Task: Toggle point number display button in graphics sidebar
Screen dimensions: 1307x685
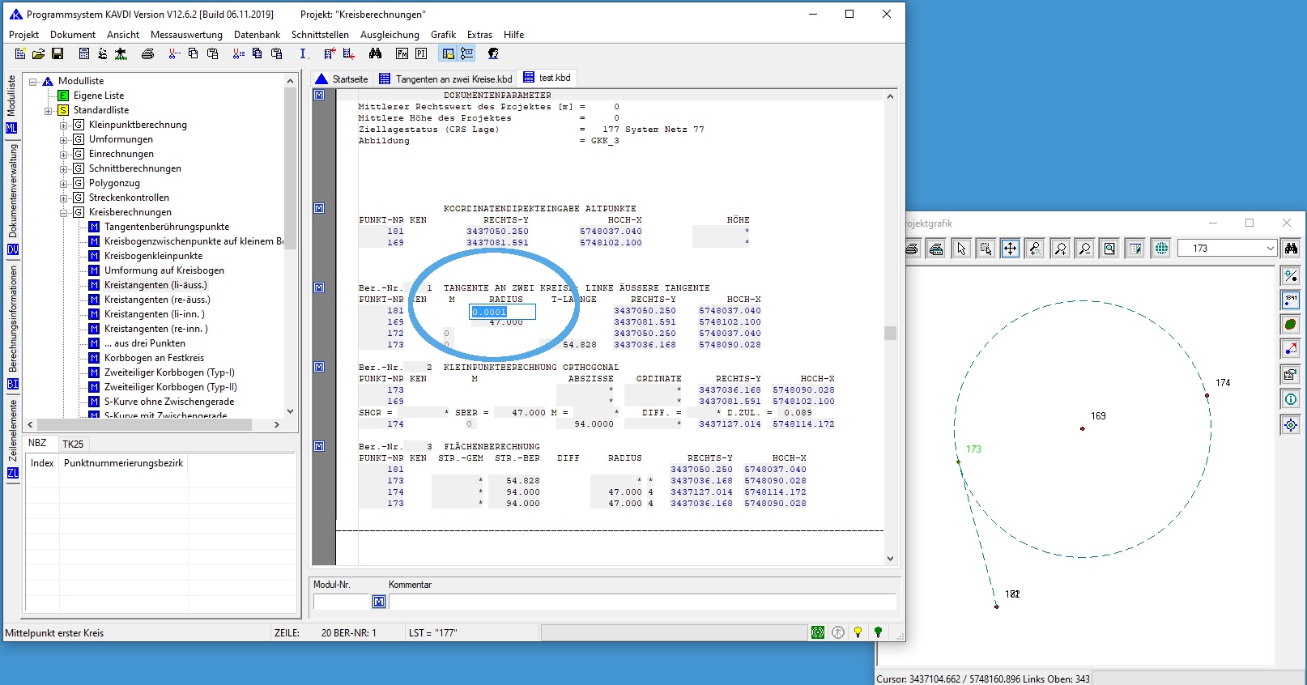Action: click(1290, 300)
